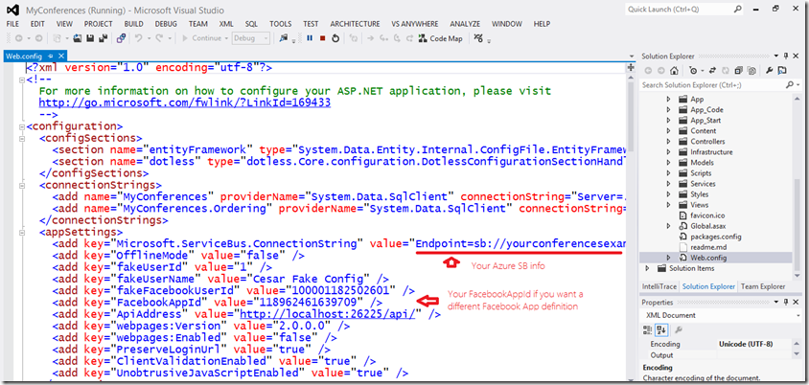Switch to the Team Explorer tab

[762, 286]
